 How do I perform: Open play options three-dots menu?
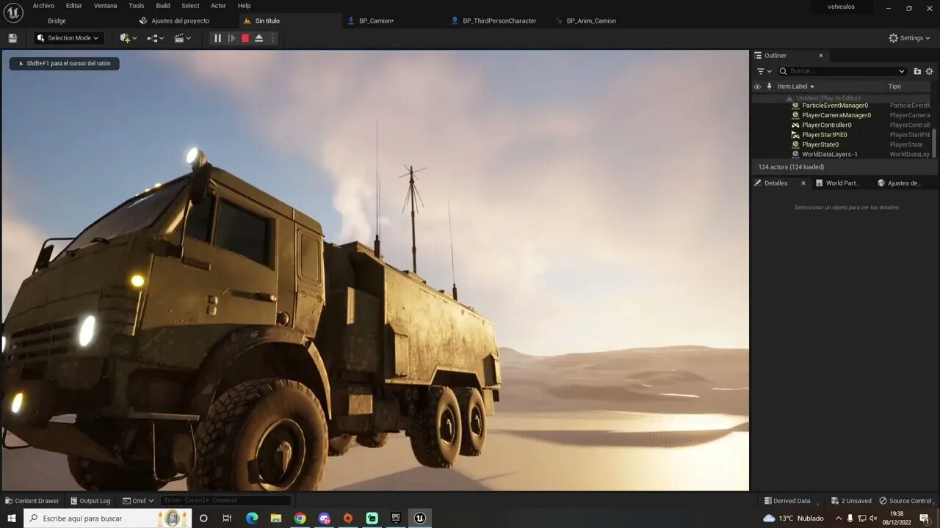click(x=272, y=38)
